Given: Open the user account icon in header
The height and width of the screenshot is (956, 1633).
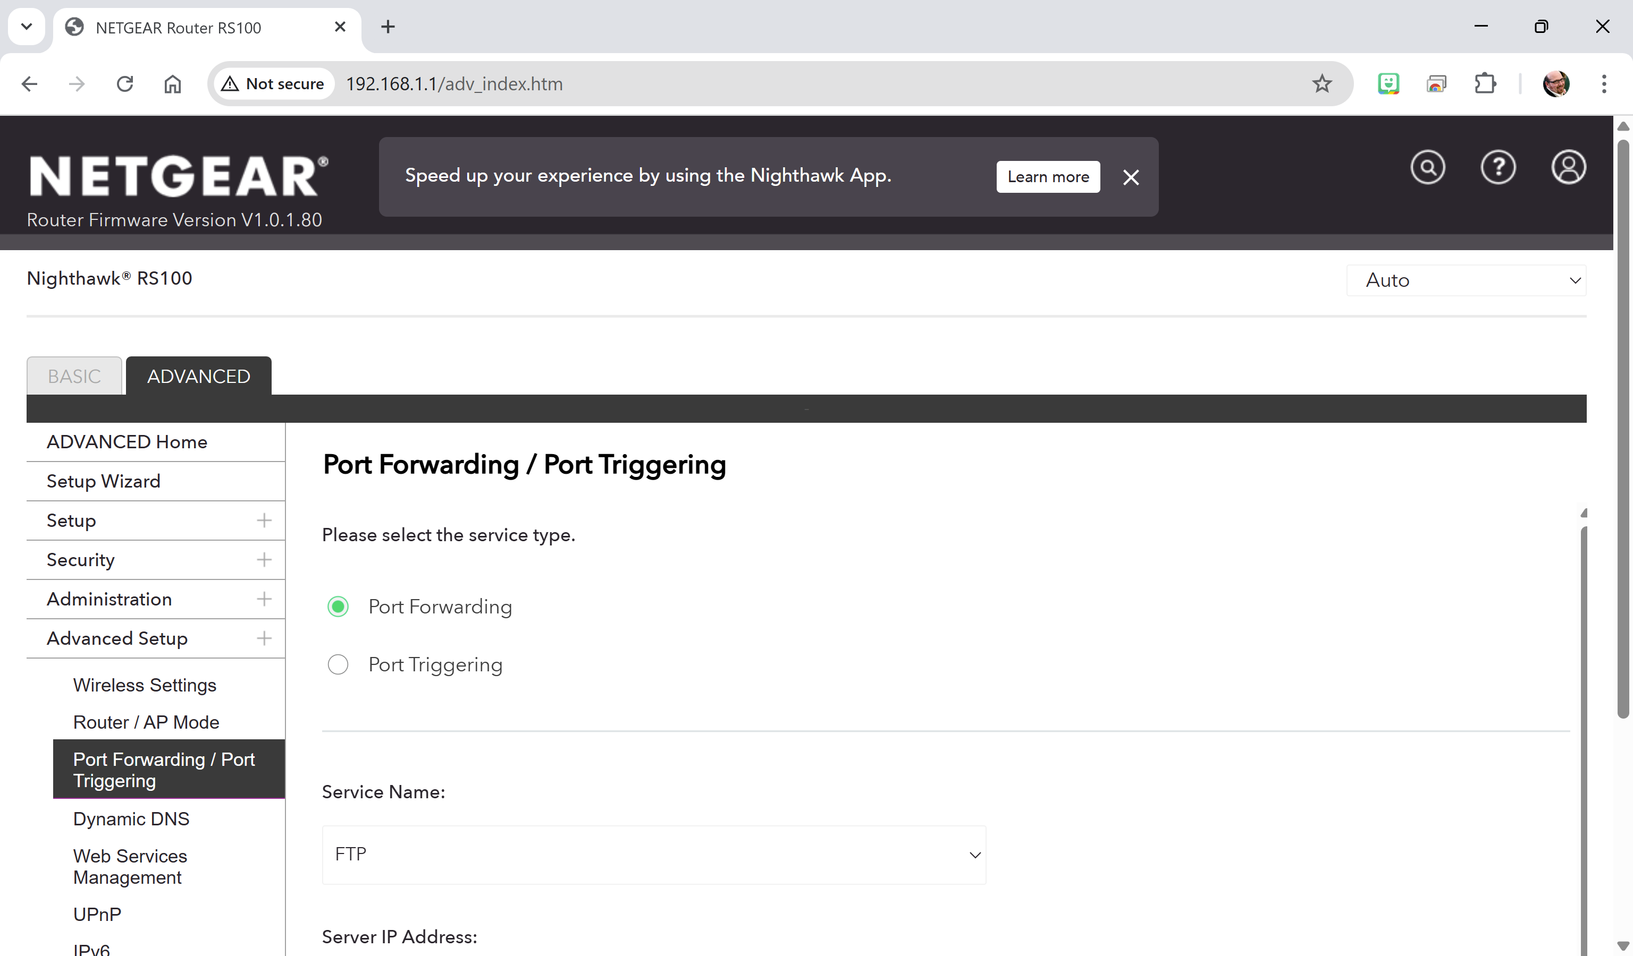Looking at the screenshot, I should point(1568,168).
